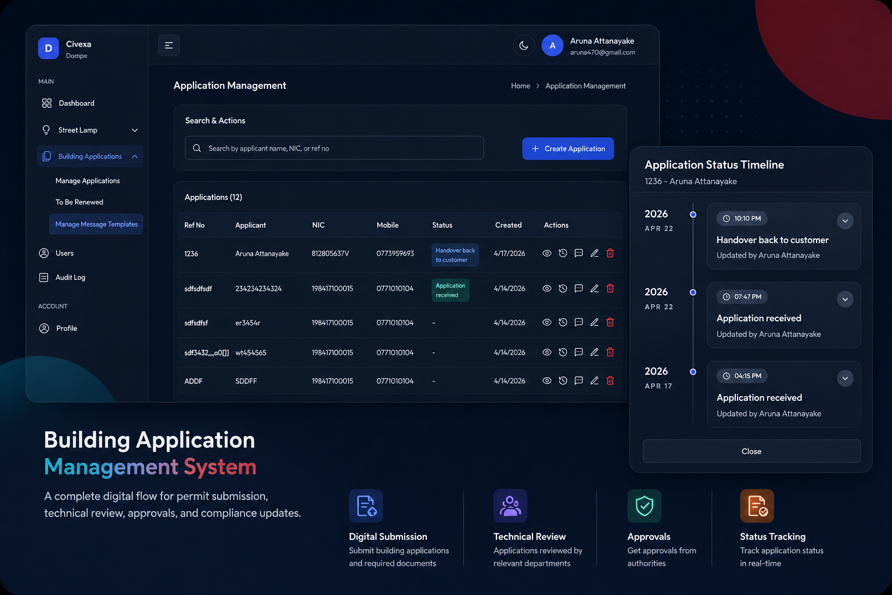This screenshot has height=595, width=892.
Task: Click the Approvals shield icon
Action: pyautogui.click(x=645, y=506)
